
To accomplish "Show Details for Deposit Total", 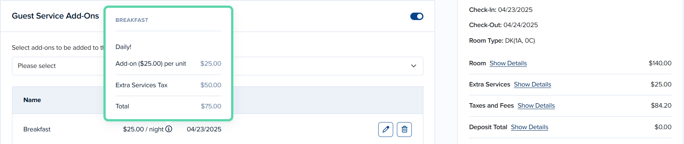I will 529,127.
